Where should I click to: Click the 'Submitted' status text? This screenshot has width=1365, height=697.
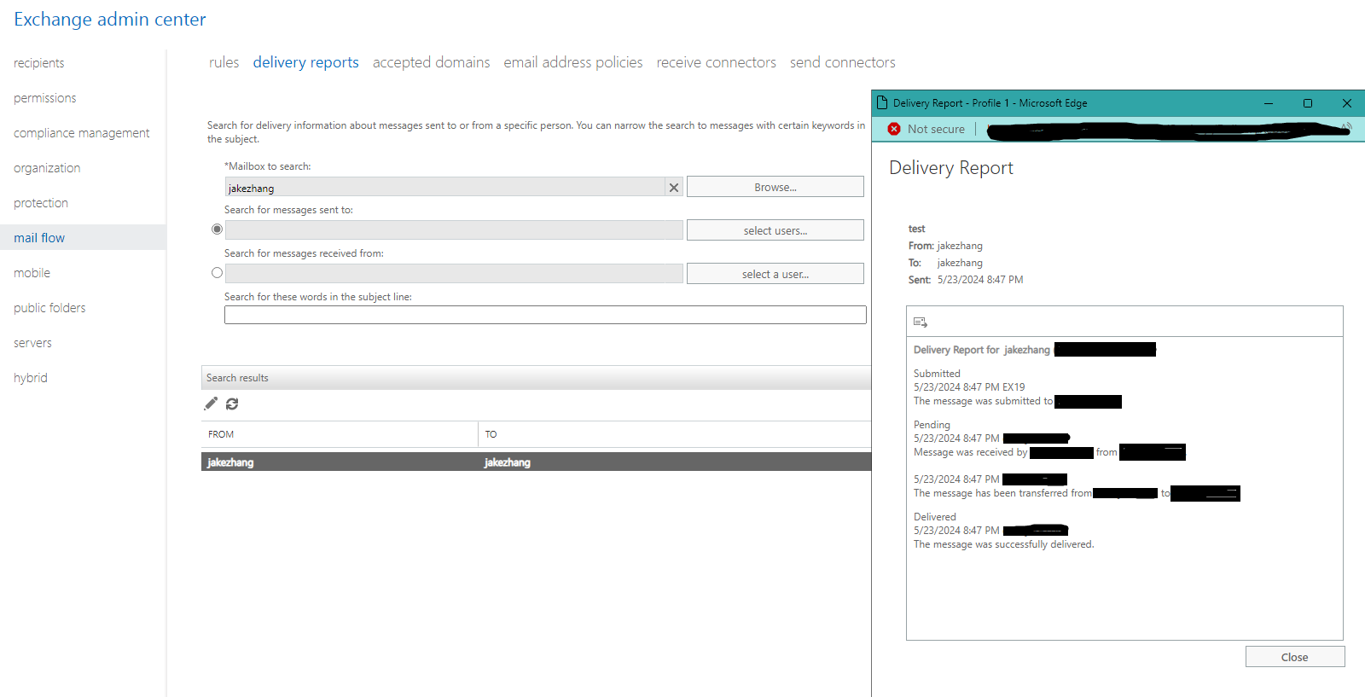click(x=937, y=374)
